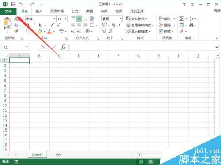Screen dimensions: 221x165
Task: Switch to Page Layout view icon
Action: [151, 161]
